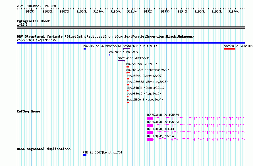Viewport: 253px width, 166px height.
Task: Click TGFBR3 NM_001195683 first exon block
Action: tap(150, 125)
